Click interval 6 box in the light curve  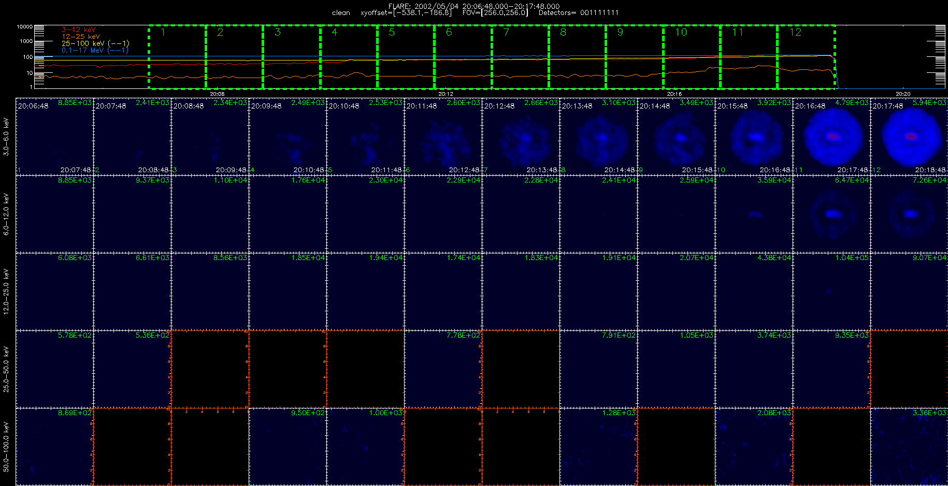463,57
